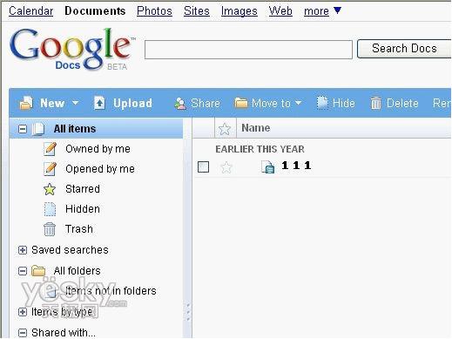Open the Sites link in top navigation
The width and height of the screenshot is (452, 339).
pyautogui.click(x=197, y=11)
